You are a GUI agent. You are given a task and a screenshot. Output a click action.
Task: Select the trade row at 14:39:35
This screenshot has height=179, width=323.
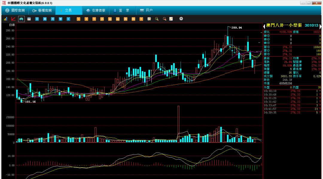(292, 112)
